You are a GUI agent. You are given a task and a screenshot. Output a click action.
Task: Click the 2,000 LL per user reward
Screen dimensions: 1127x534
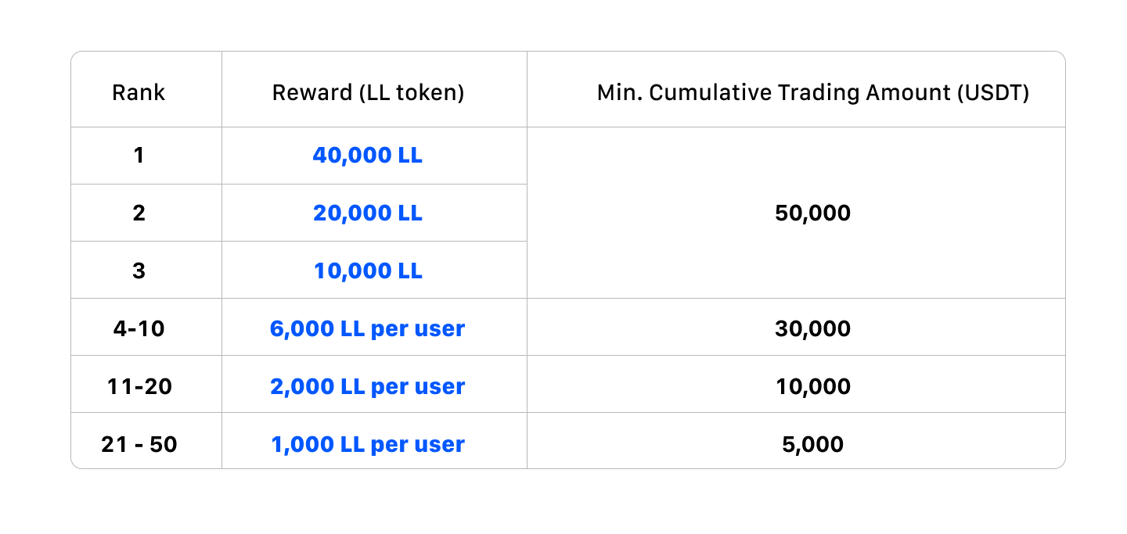coord(368,386)
